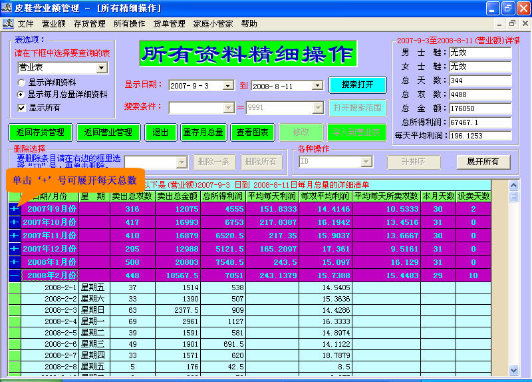
Task: Select 显示每月总量详细资料 radio button
Action: pyautogui.click(x=21, y=95)
